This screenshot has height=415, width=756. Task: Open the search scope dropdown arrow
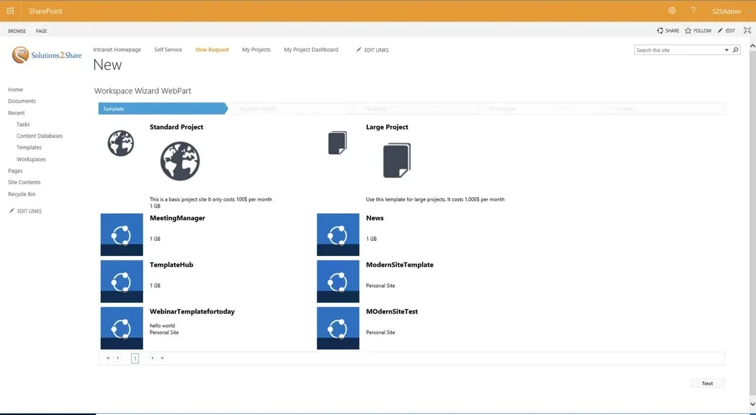(726, 50)
